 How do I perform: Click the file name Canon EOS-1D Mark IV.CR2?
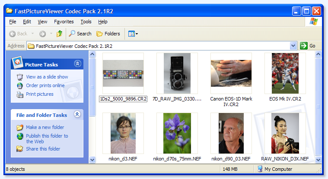click(231, 101)
